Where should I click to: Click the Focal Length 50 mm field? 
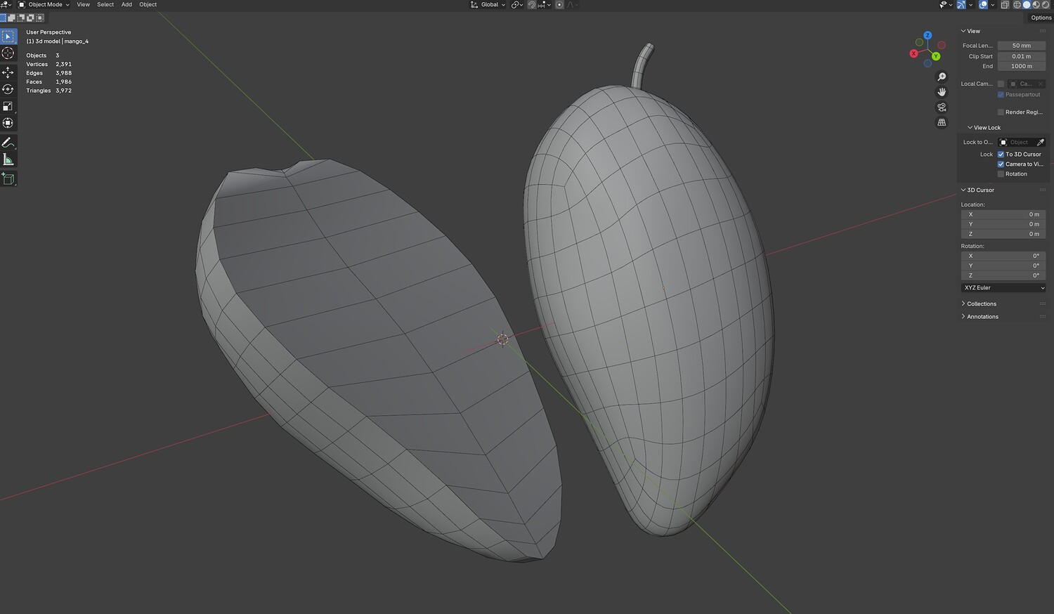coord(1022,46)
